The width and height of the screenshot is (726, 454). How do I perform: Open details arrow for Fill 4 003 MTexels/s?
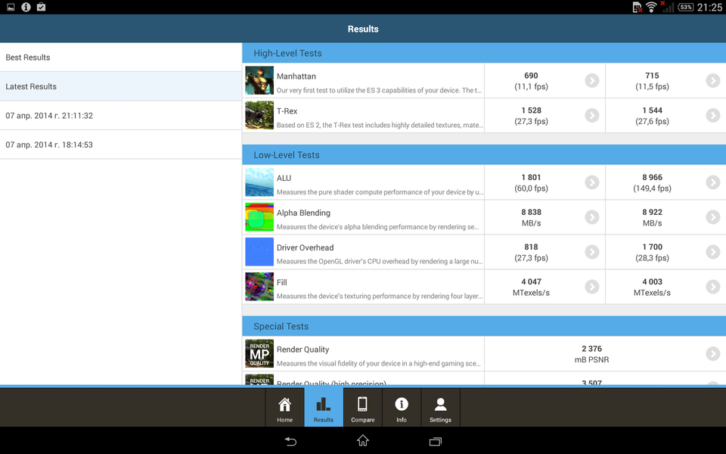click(713, 287)
